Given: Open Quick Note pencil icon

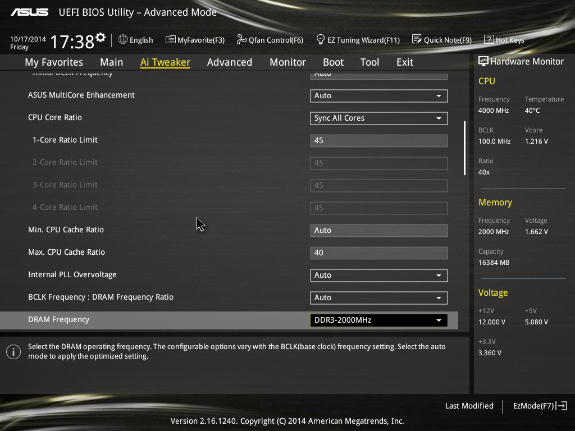Looking at the screenshot, I should (417, 39).
